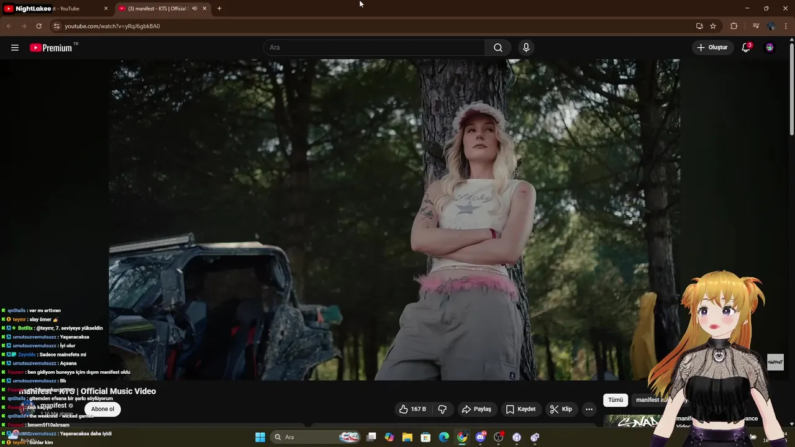Bookmark this page with star icon

click(x=713, y=26)
